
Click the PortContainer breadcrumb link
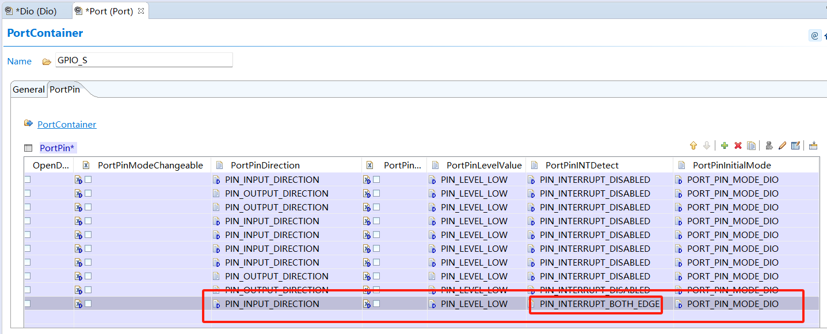(x=67, y=124)
